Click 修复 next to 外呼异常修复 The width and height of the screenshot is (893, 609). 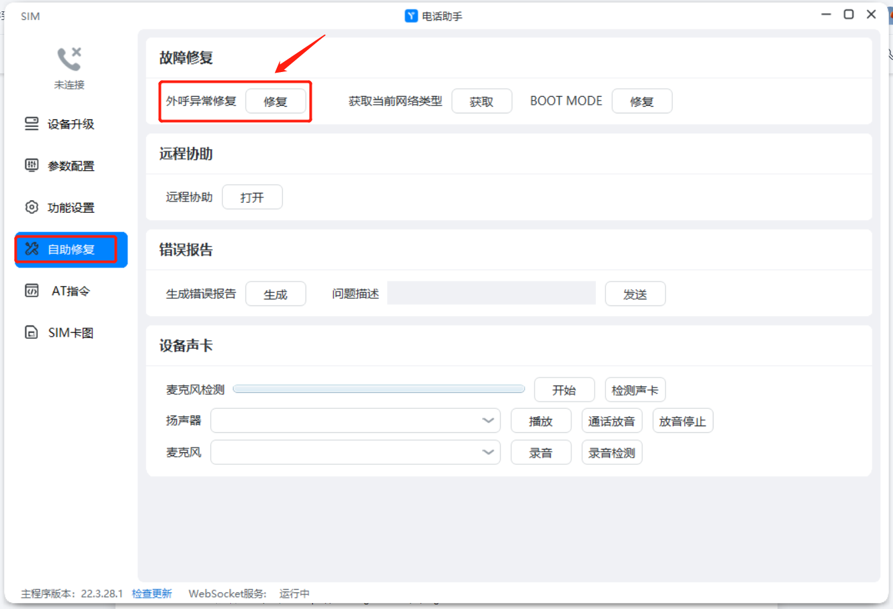point(276,101)
